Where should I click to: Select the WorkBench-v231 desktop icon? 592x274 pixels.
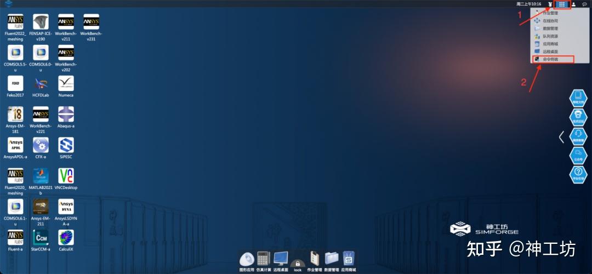tap(92, 22)
